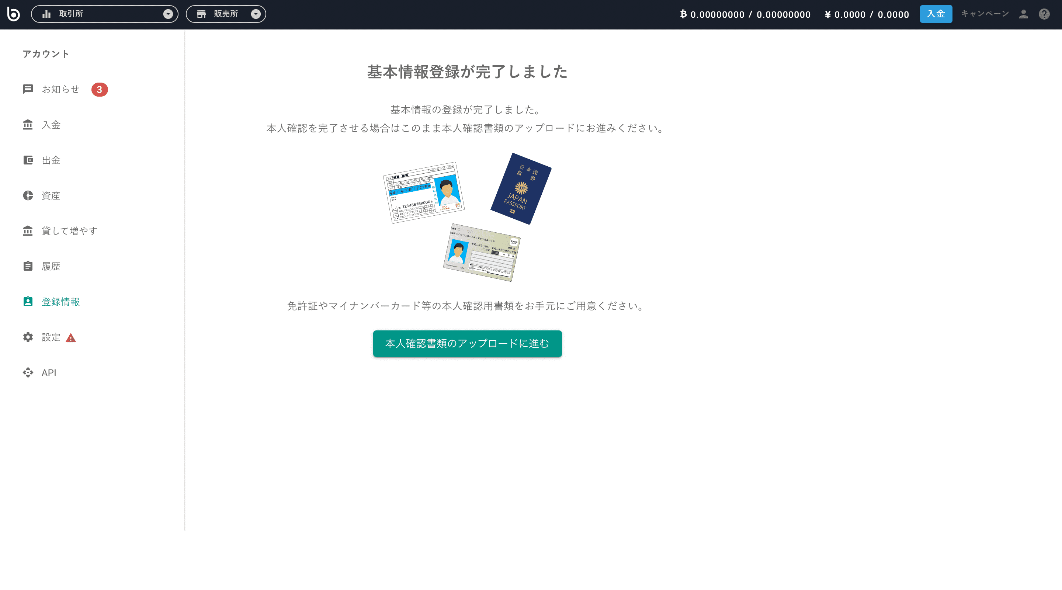This screenshot has width=1062, height=590.
Task: Open the 資産 pie chart icon
Action: pos(28,195)
